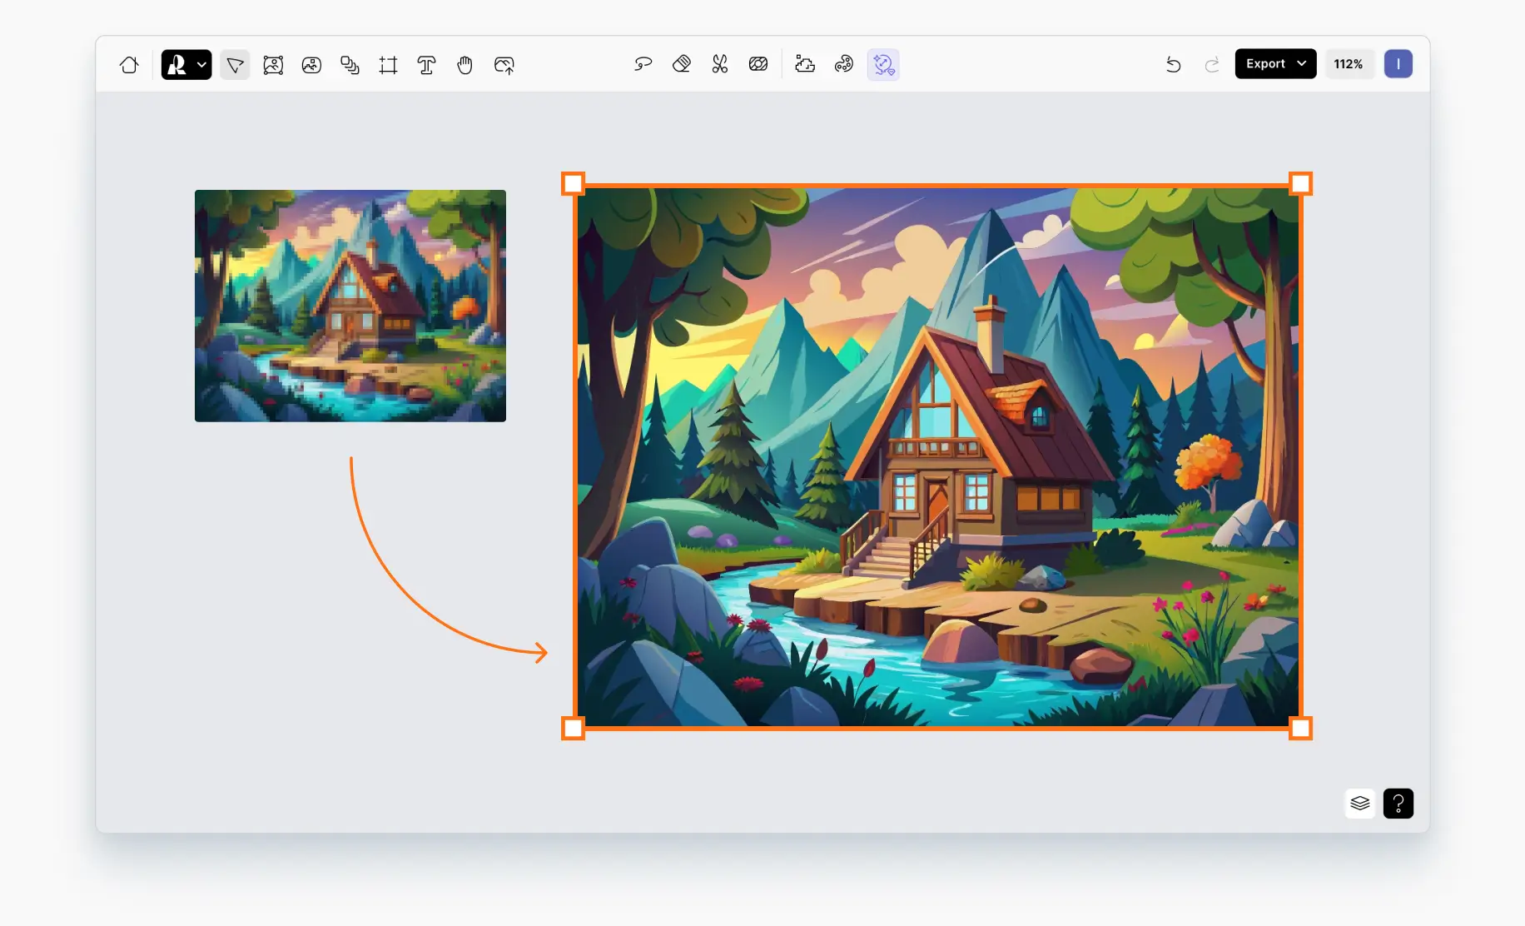The image size is (1525, 926).
Task: Open the logo tool chevron menu
Action: coord(200,64)
